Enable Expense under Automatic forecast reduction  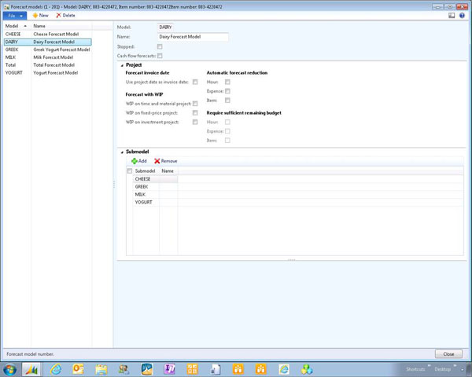coord(227,91)
